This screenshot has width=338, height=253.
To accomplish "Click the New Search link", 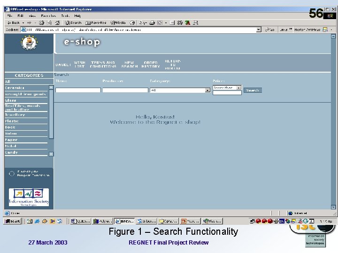I will 130,64.
